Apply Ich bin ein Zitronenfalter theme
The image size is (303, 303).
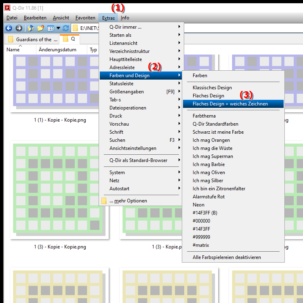[x=233, y=189]
